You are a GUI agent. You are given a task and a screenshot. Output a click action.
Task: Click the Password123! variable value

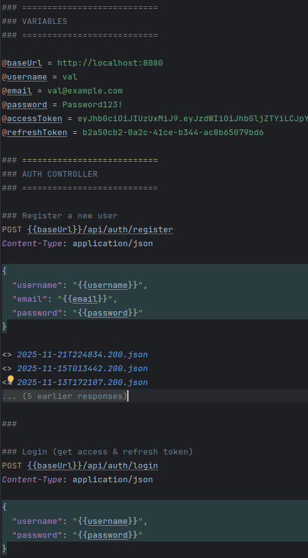point(93,105)
